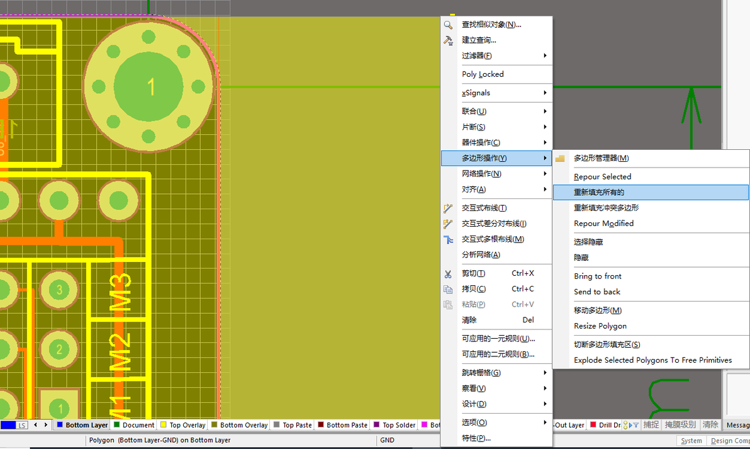Click the 清除 (Clear) button in the status bar

710,424
